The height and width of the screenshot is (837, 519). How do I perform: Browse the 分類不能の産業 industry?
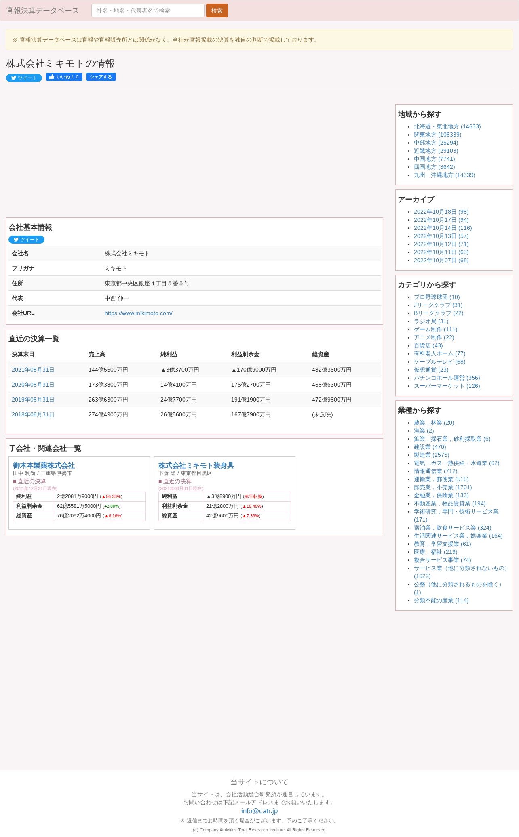point(441,600)
